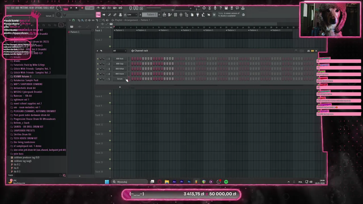The image size is (363, 204).
Task: Toggle the metronome icon
Action: click(98, 8)
